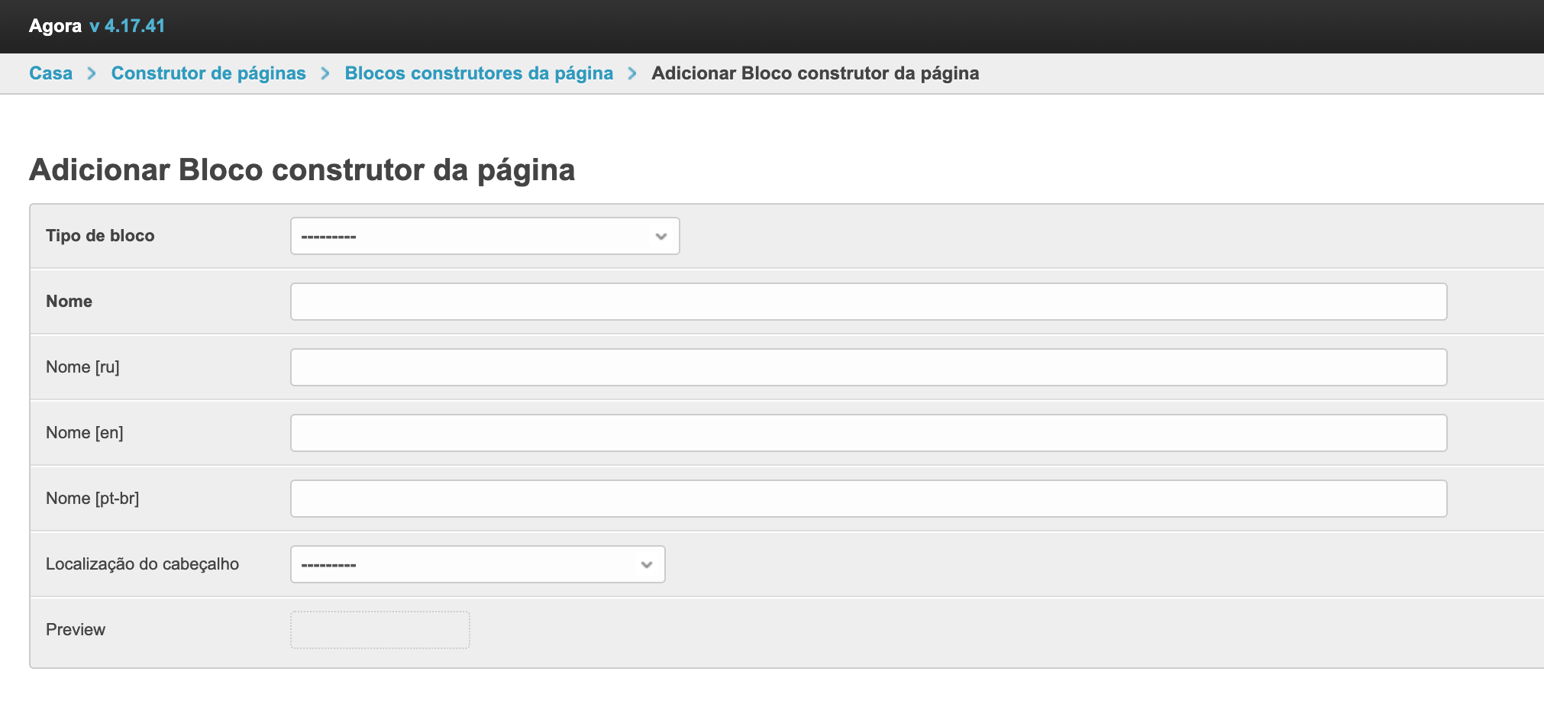Navigate to Blocos construtores da página

tap(479, 73)
